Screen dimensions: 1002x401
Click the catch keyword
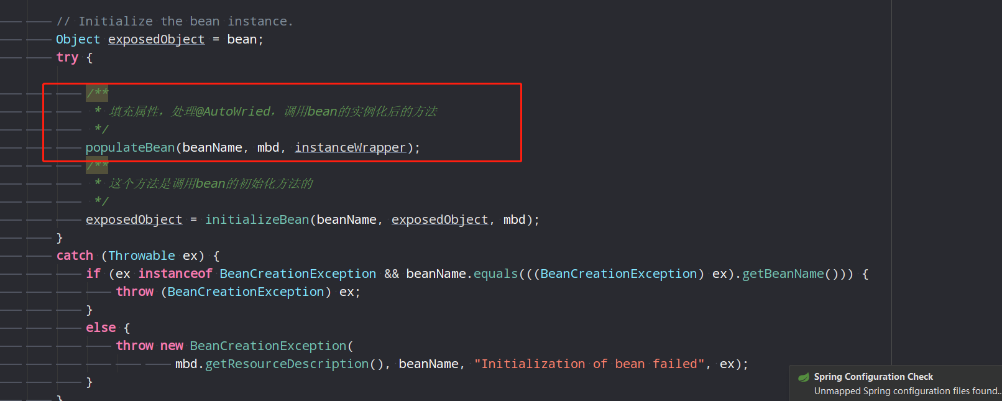tap(75, 256)
